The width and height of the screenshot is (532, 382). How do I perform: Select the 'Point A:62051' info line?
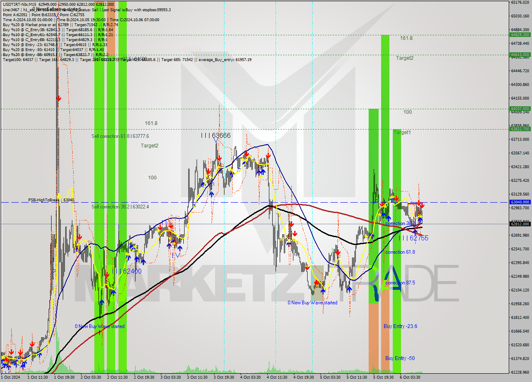pos(44,15)
